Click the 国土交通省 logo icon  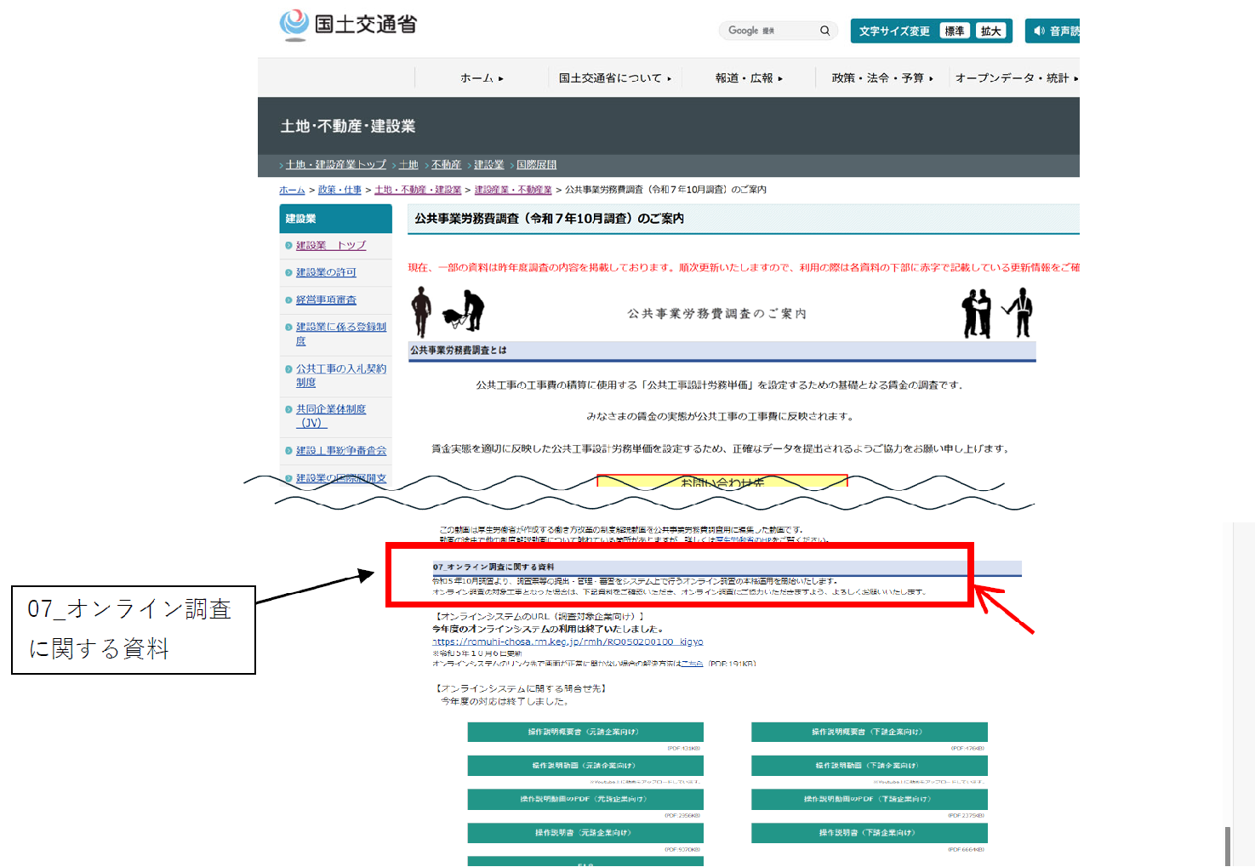[294, 25]
